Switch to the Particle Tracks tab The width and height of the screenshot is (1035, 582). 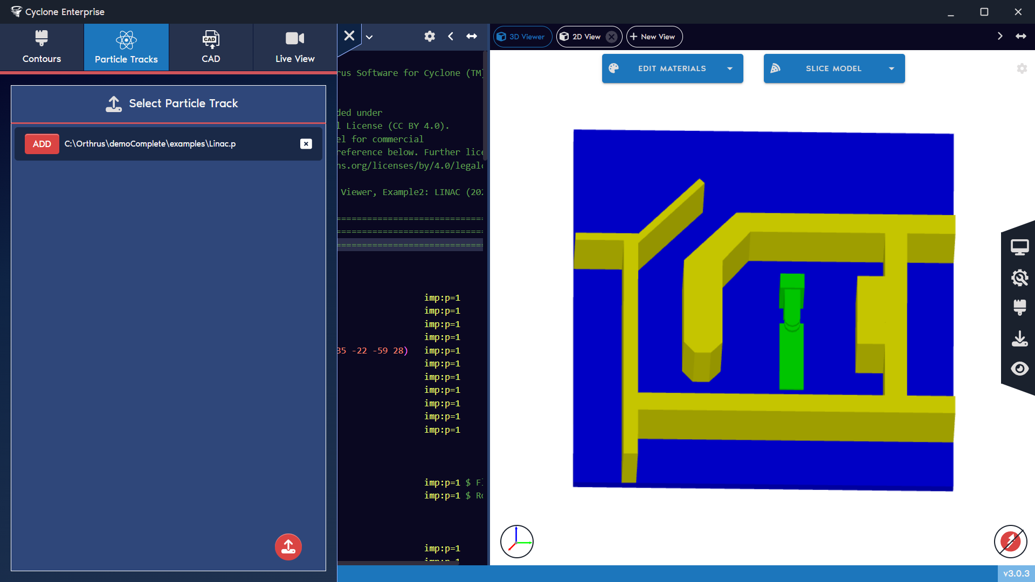click(126, 47)
